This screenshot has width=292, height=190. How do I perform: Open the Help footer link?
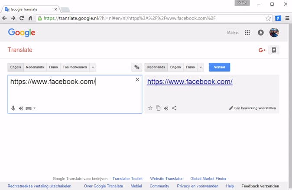click(230, 186)
